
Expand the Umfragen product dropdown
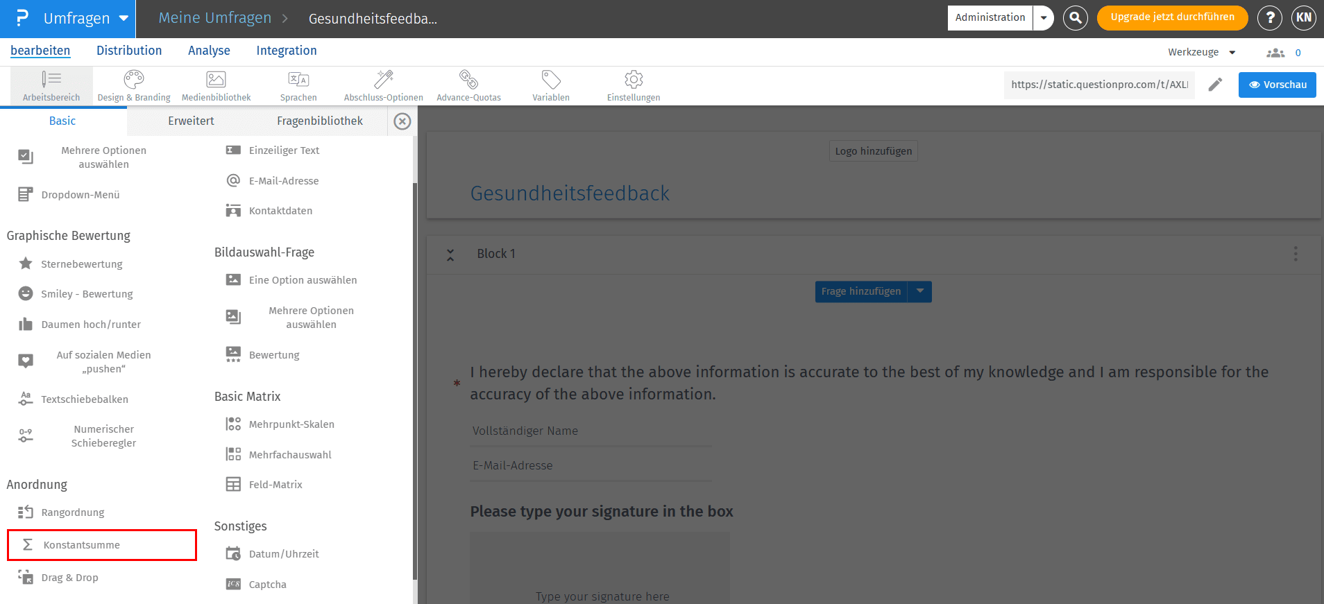[x=124, y=19]
